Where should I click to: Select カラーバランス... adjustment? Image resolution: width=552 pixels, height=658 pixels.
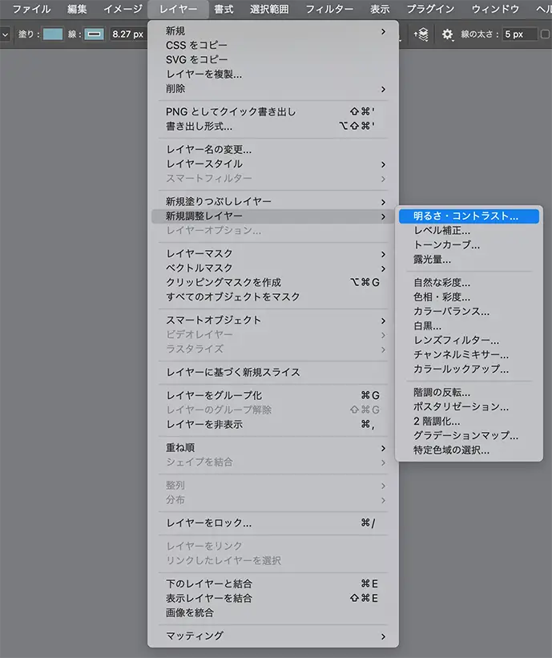click(x=469, y=312)
